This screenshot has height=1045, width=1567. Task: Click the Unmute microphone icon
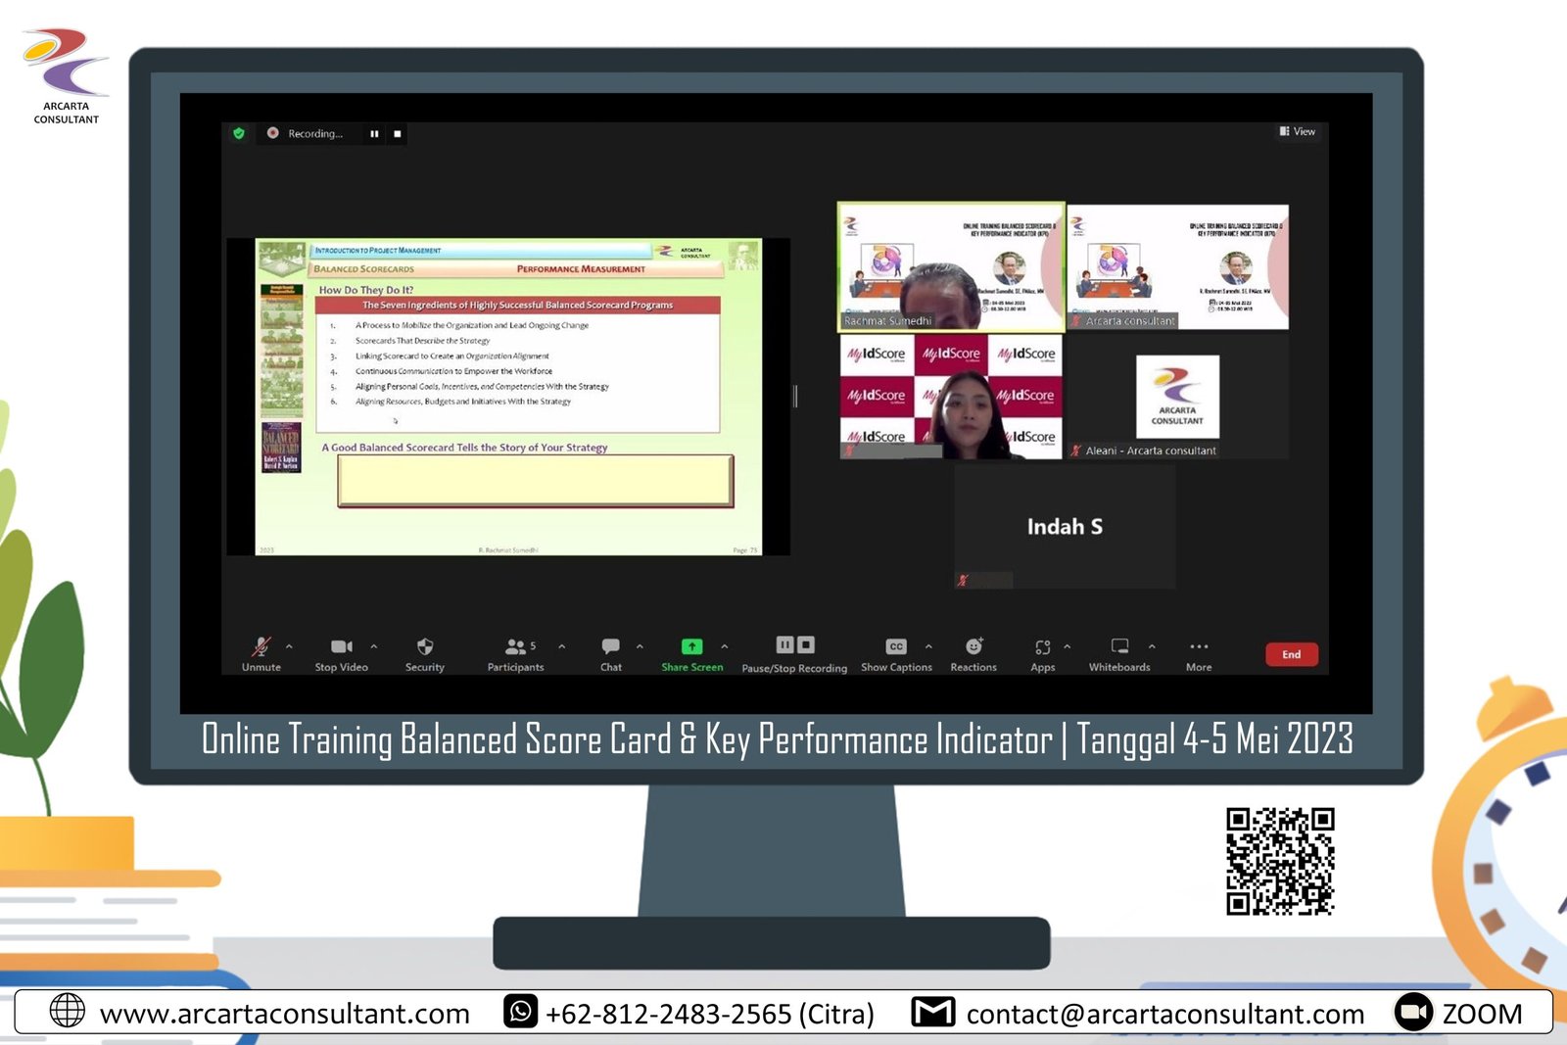click(261, 647)
